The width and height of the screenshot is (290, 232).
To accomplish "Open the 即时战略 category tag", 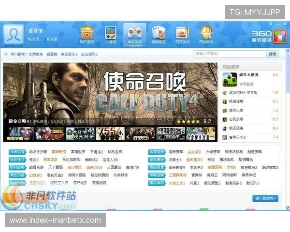I will tap(17, 167).
